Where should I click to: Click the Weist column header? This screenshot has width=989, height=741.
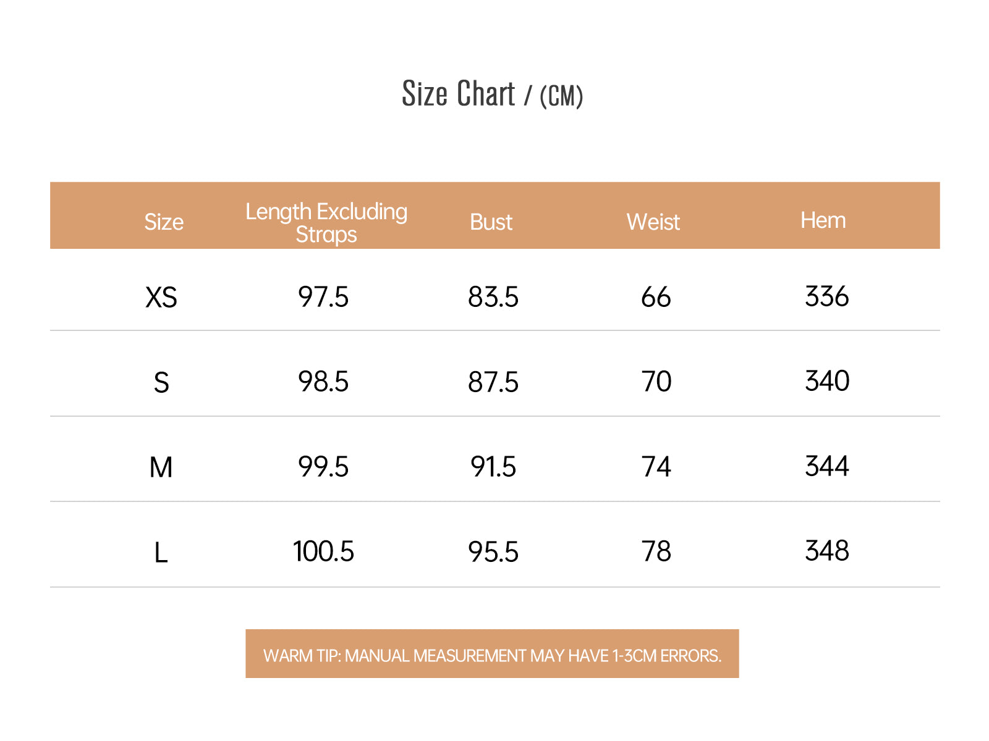(653, 222)
